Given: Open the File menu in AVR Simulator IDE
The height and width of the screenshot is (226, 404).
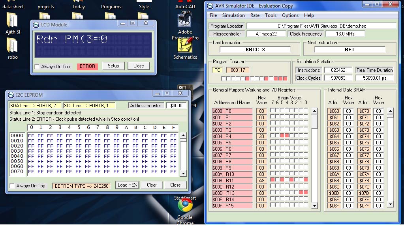Looking at the screenshot, I should [x=213, y=15].
